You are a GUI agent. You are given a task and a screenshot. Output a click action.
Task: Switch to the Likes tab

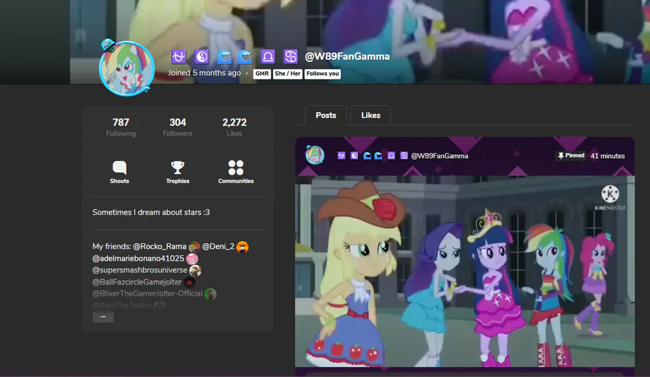coord(370,116)
